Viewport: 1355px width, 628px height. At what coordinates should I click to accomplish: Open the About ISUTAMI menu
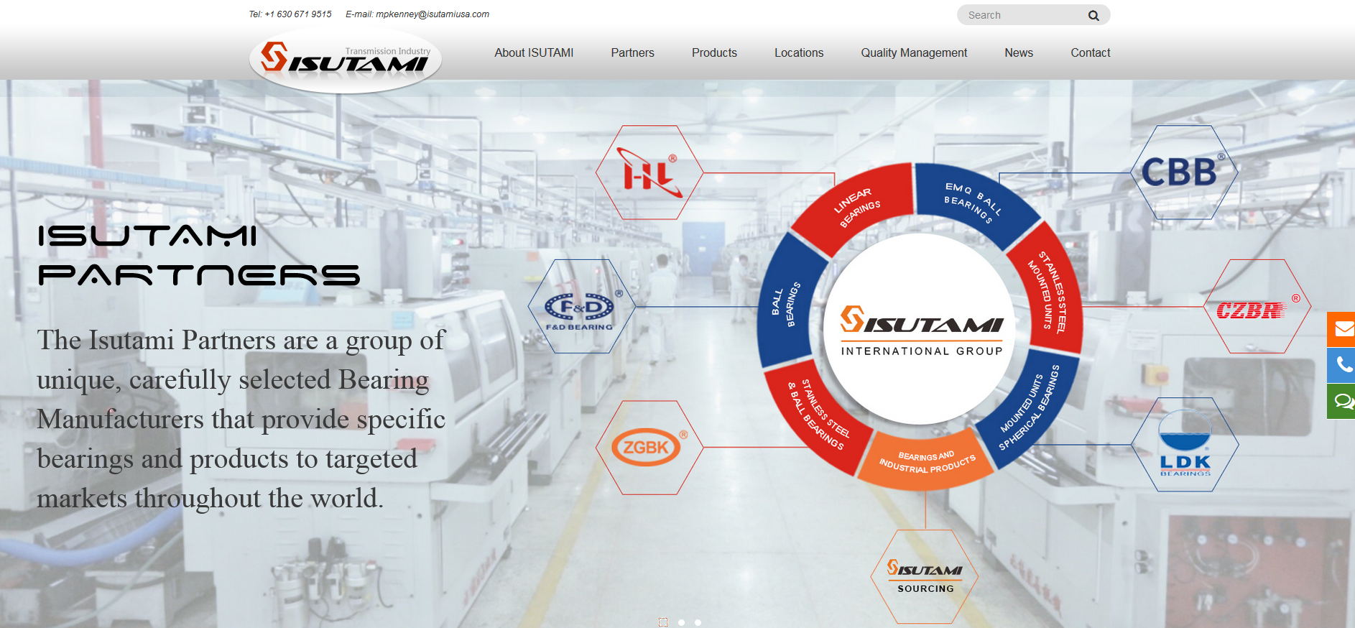(x=534, y=52)
